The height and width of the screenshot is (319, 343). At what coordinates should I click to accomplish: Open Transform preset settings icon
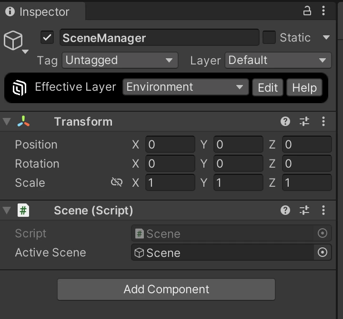304,122
